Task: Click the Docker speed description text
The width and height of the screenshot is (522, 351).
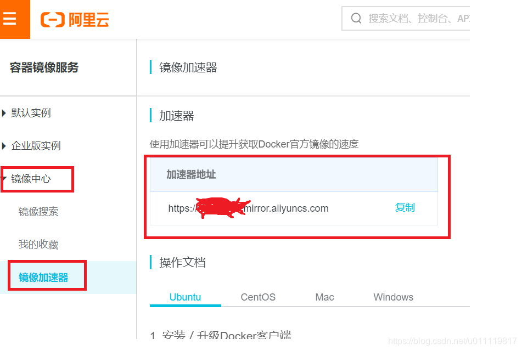Action: coord(254,144)
